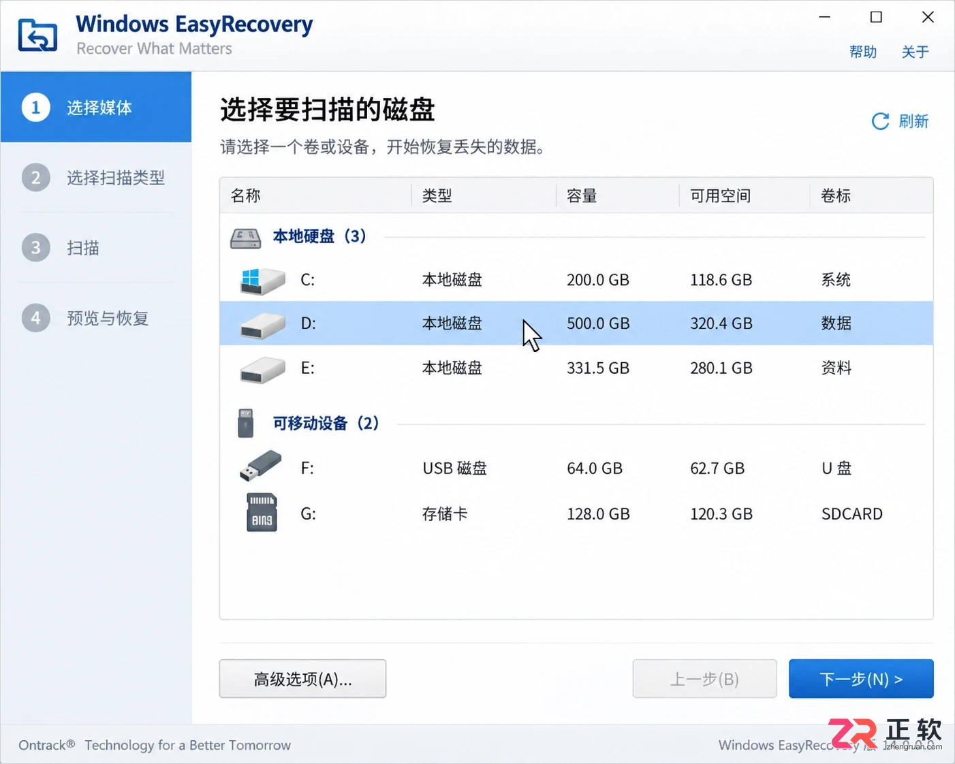The image size is (955, 764).
Task: Click the G: SD memory card icon
Action: coord(262,512)
